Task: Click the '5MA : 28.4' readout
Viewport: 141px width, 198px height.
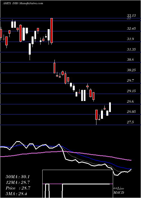Action: pyautogui.click(x=17, y=194)
